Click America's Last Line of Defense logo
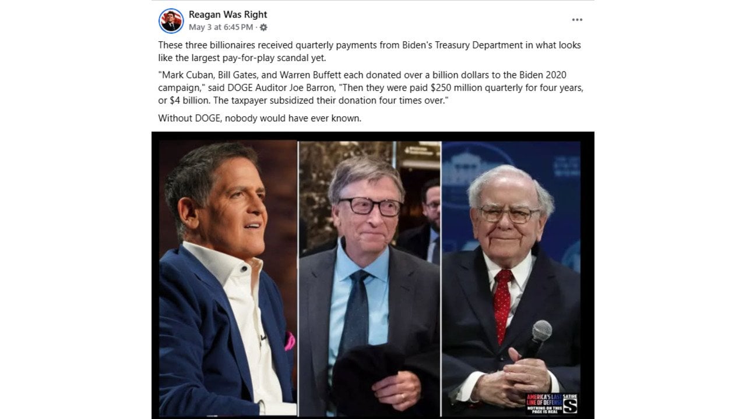This screenshot has width=746, height=419. 543,400
